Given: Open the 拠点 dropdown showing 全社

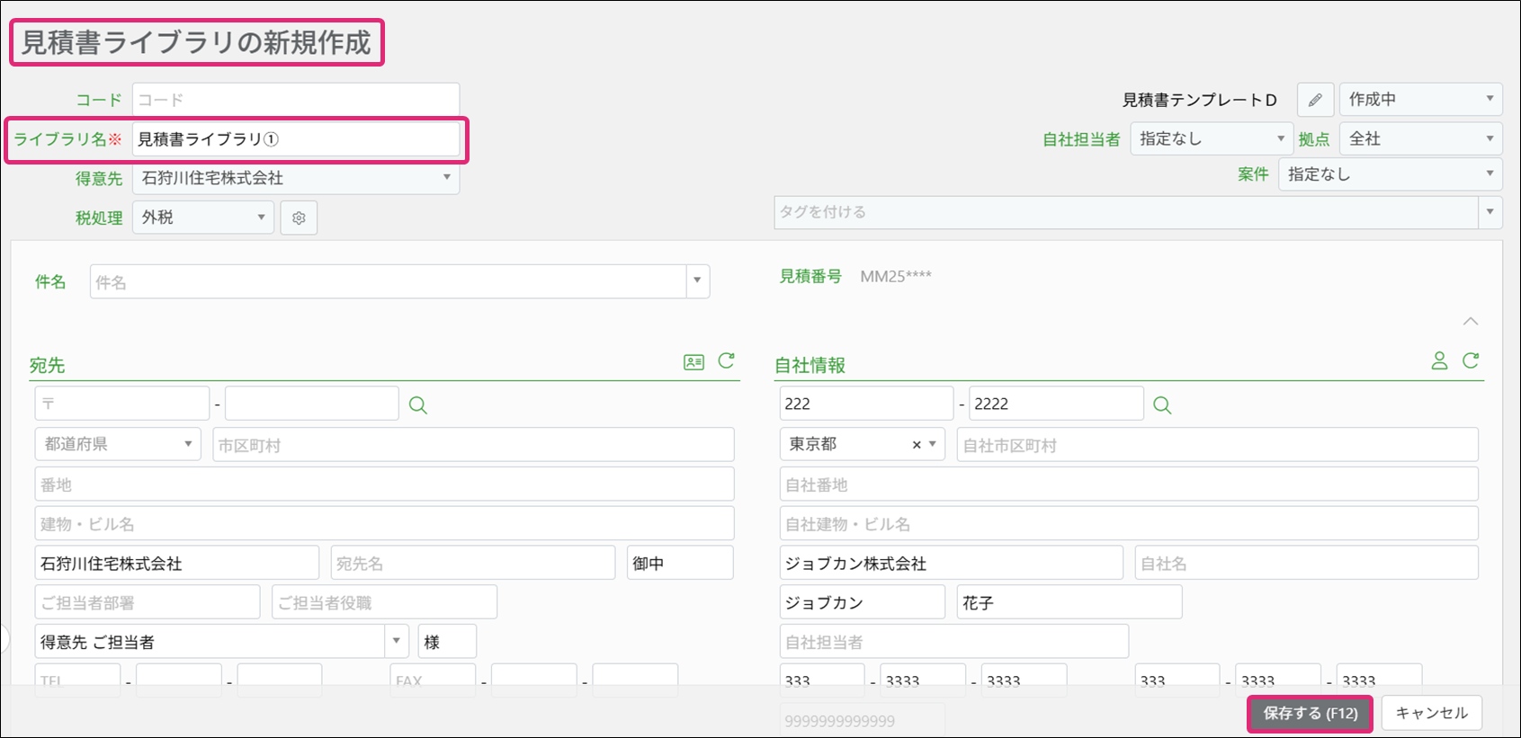Looking at the screenshot, I should (x=1419, y=138).
